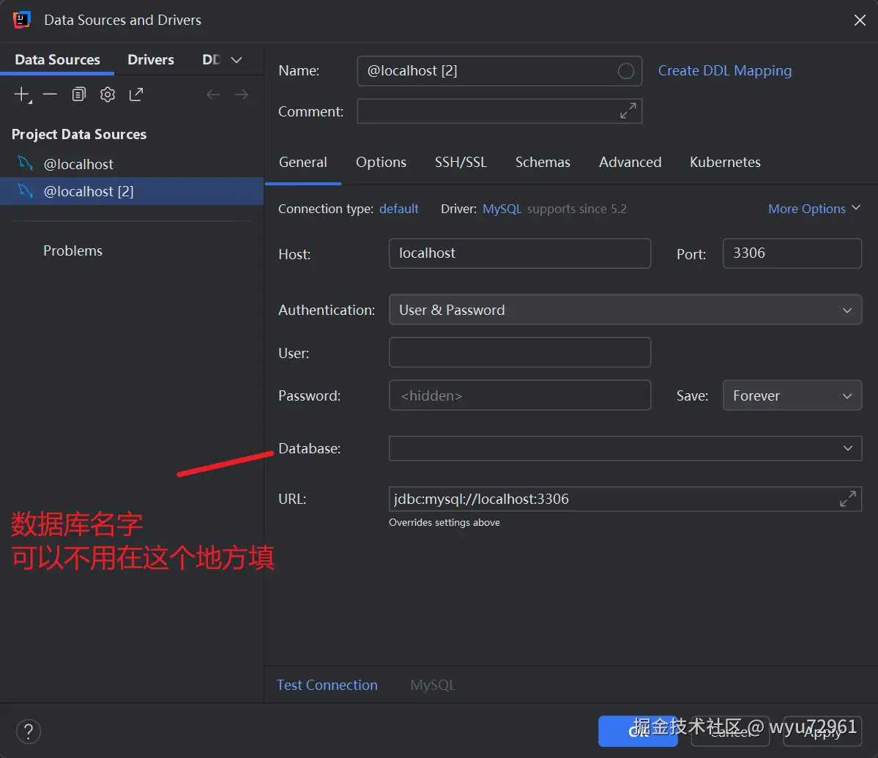
Task: Open the SSH/SSL tab
Action: point(461,163)
